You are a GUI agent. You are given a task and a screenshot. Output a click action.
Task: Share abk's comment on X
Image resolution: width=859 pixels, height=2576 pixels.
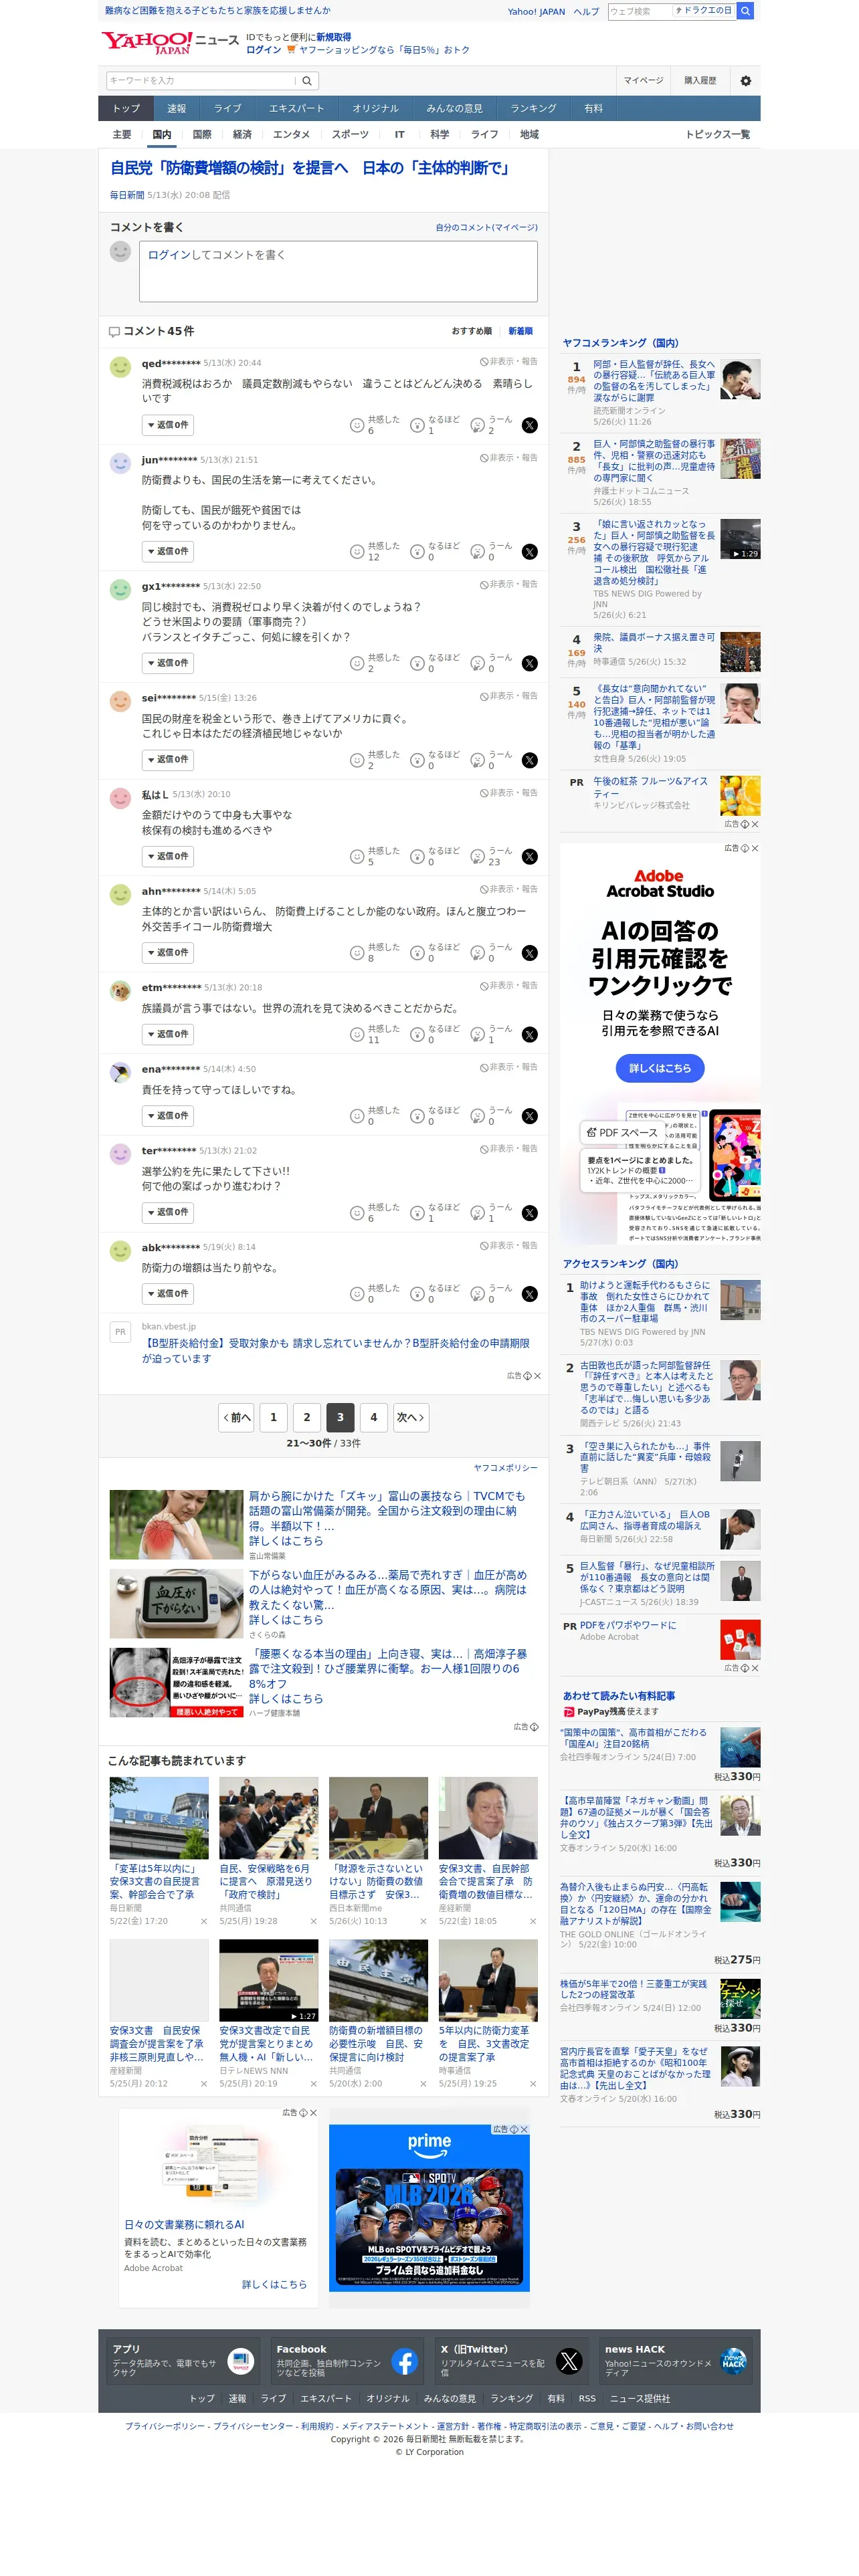(x=529, y=1294)
